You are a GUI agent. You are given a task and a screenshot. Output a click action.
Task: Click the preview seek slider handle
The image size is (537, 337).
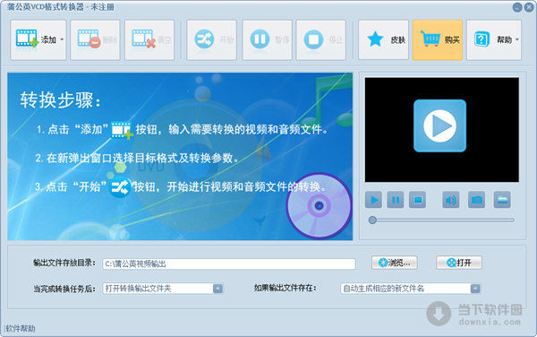tap(372, 220)
